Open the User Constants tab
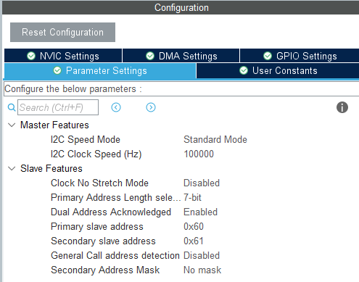 pyautogui.click(x=278, y=70)
